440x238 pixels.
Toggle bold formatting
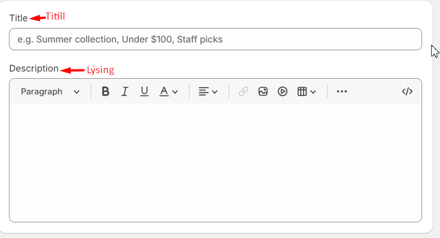point(105,92)
